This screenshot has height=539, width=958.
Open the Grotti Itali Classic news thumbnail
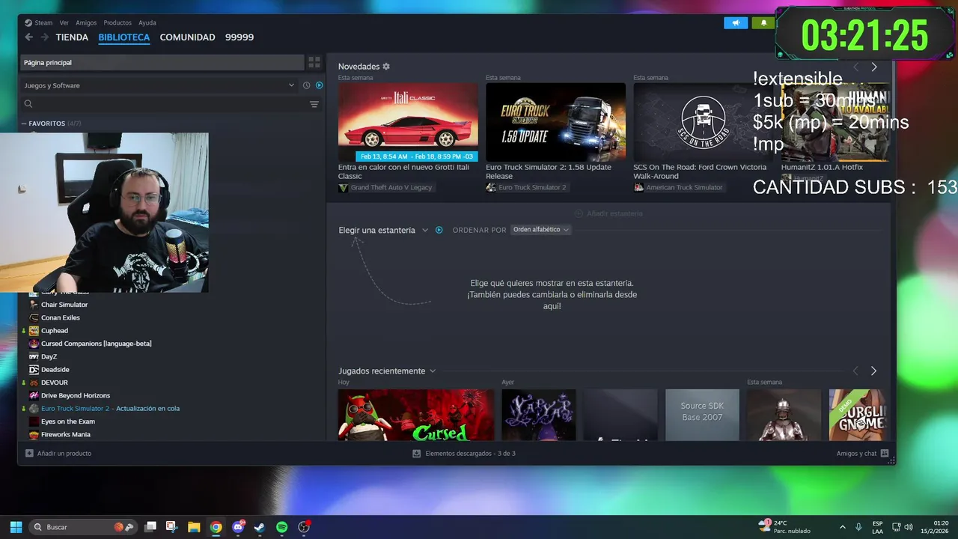click(408, 122)
